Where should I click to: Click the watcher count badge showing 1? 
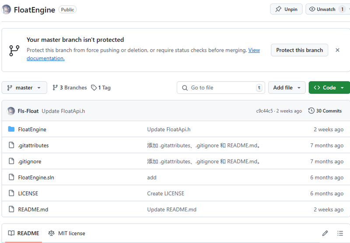pos(342,9)
